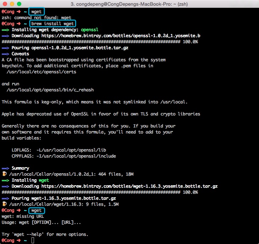Click the 'and run' line
This screenshot has height=244, width=259.
pos(10,84)
